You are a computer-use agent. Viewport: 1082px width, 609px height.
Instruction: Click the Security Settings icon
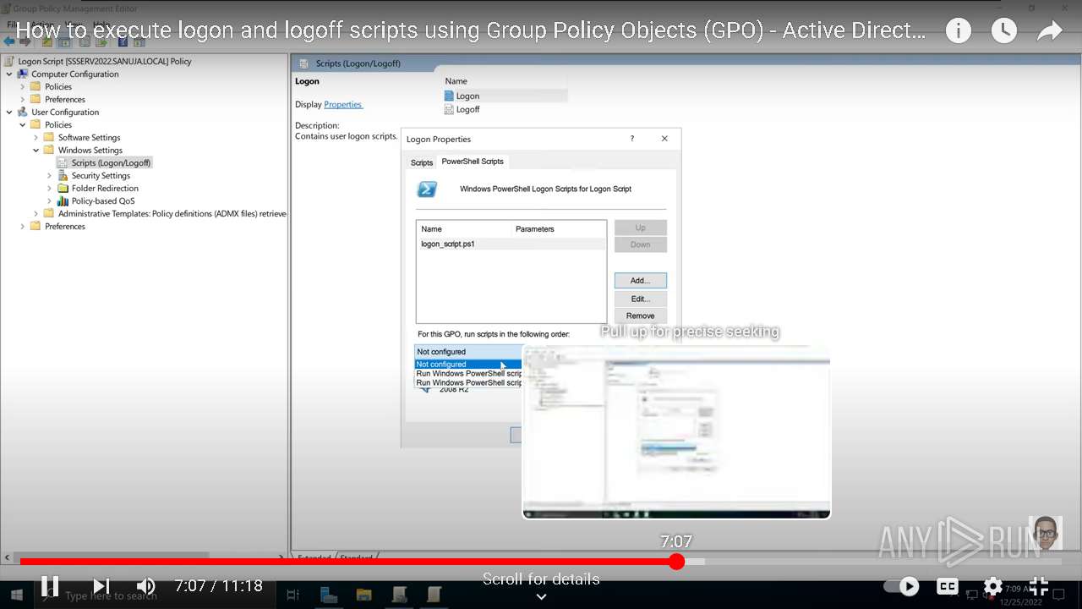pyautogui.click(x=63, y=175)
